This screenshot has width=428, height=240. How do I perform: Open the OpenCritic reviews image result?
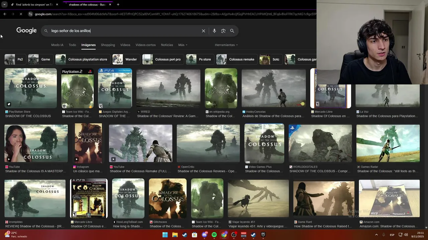[x=208, y=143]
